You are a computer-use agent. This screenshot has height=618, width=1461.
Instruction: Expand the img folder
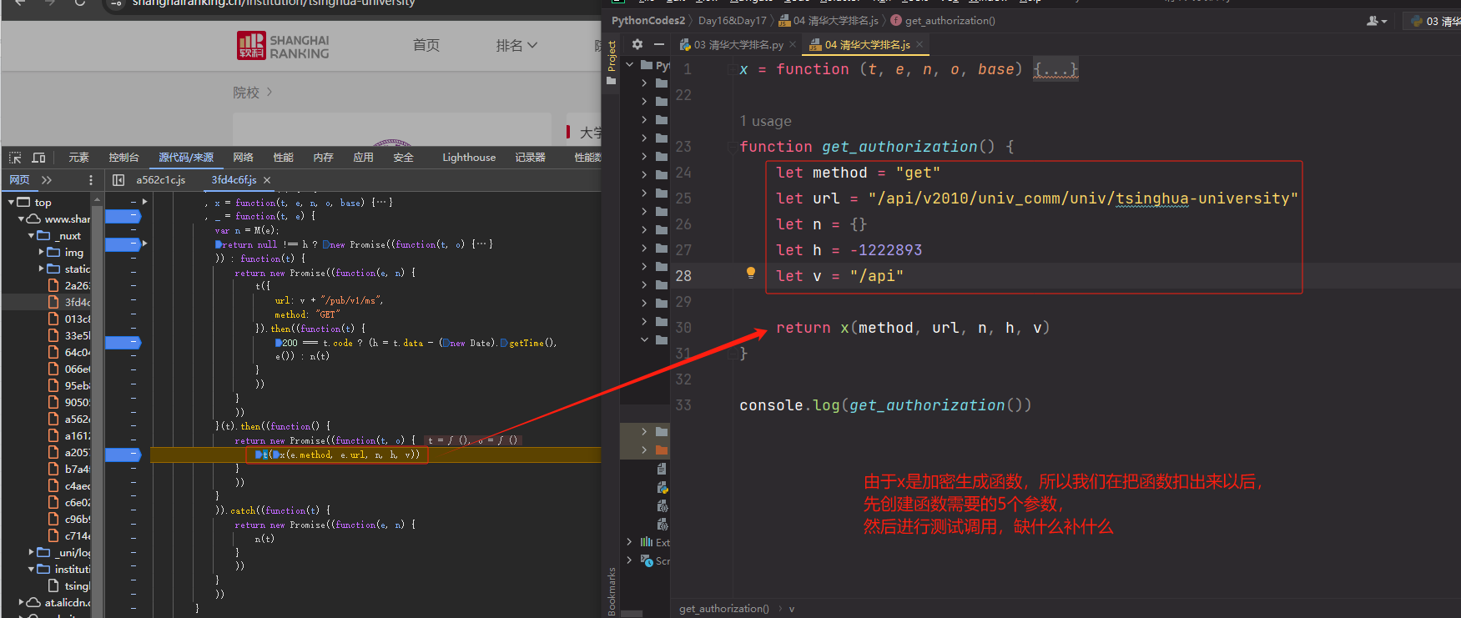coord(41,252)
